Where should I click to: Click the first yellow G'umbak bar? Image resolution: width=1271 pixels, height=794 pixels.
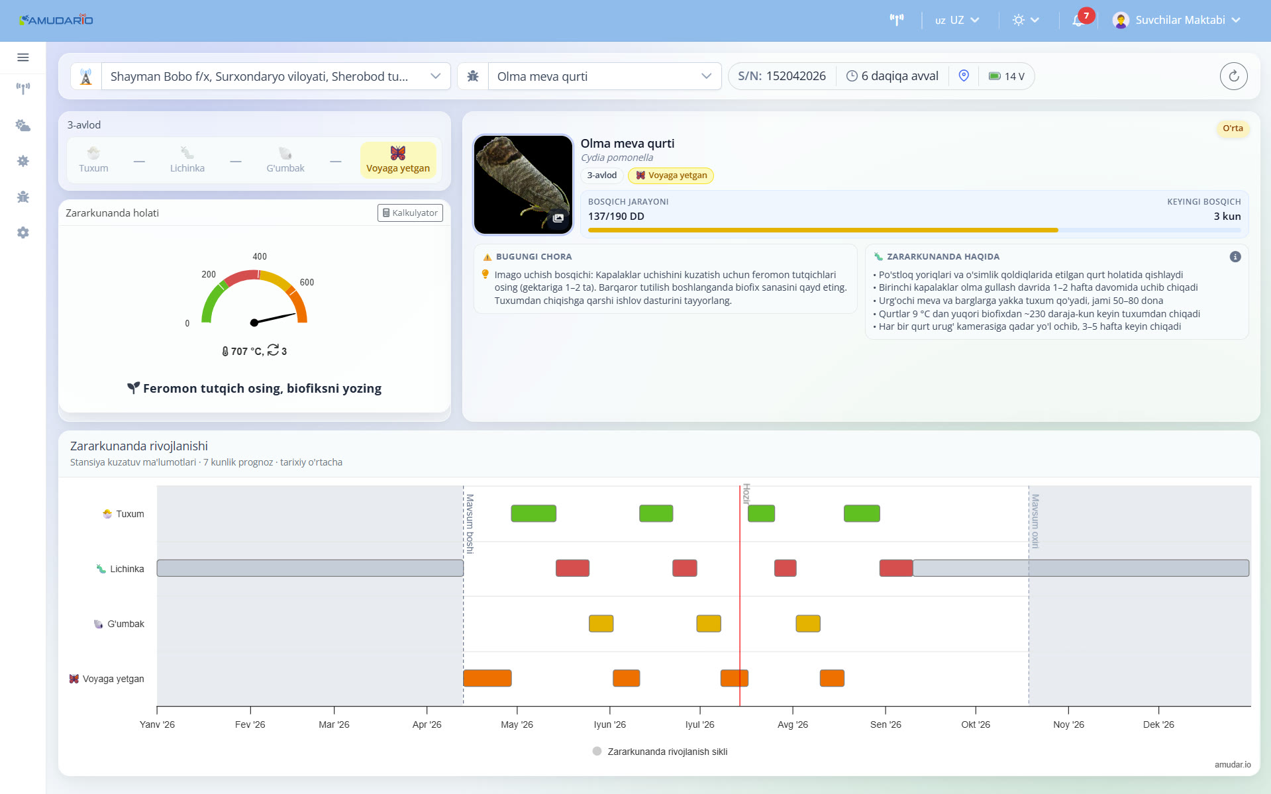point(601,623)
